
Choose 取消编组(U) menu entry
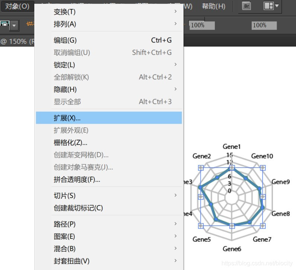pos(109,53)
